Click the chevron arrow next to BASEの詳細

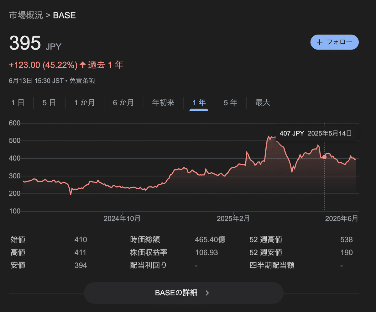(x=207, y=293)
